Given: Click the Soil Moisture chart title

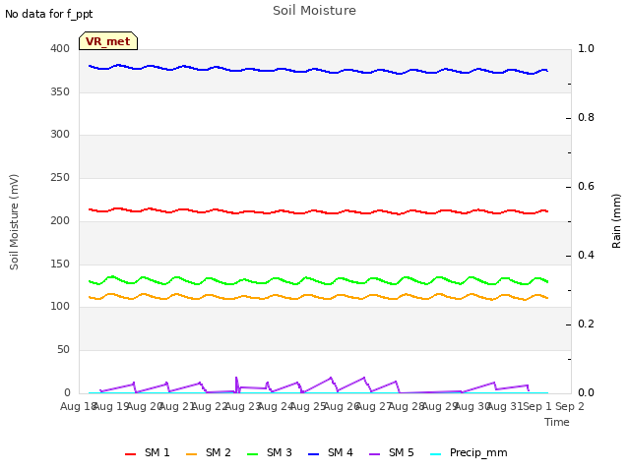Looking at the screenshot, I should (x=314, y=11).
